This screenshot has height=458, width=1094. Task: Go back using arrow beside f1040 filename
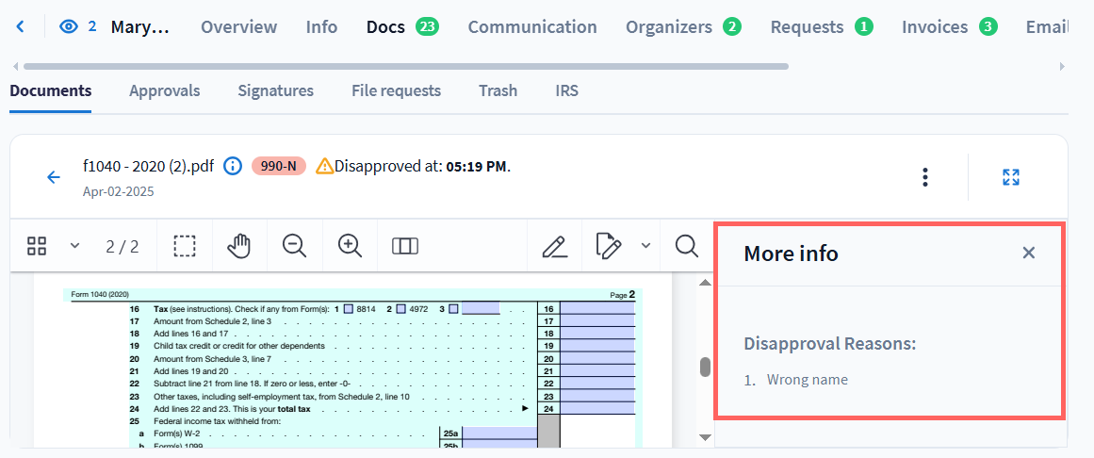tap(54, 177)
